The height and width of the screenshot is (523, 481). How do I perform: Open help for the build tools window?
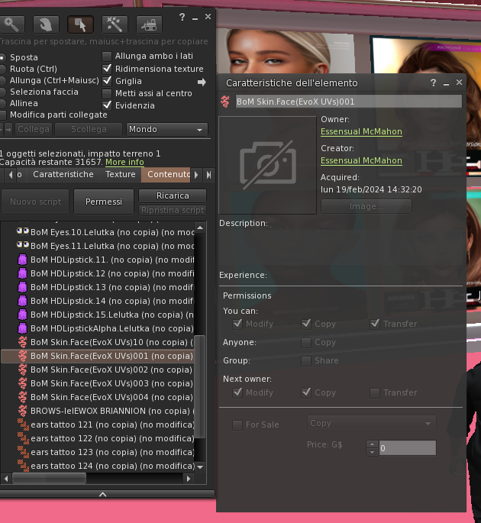click(182, 17)
